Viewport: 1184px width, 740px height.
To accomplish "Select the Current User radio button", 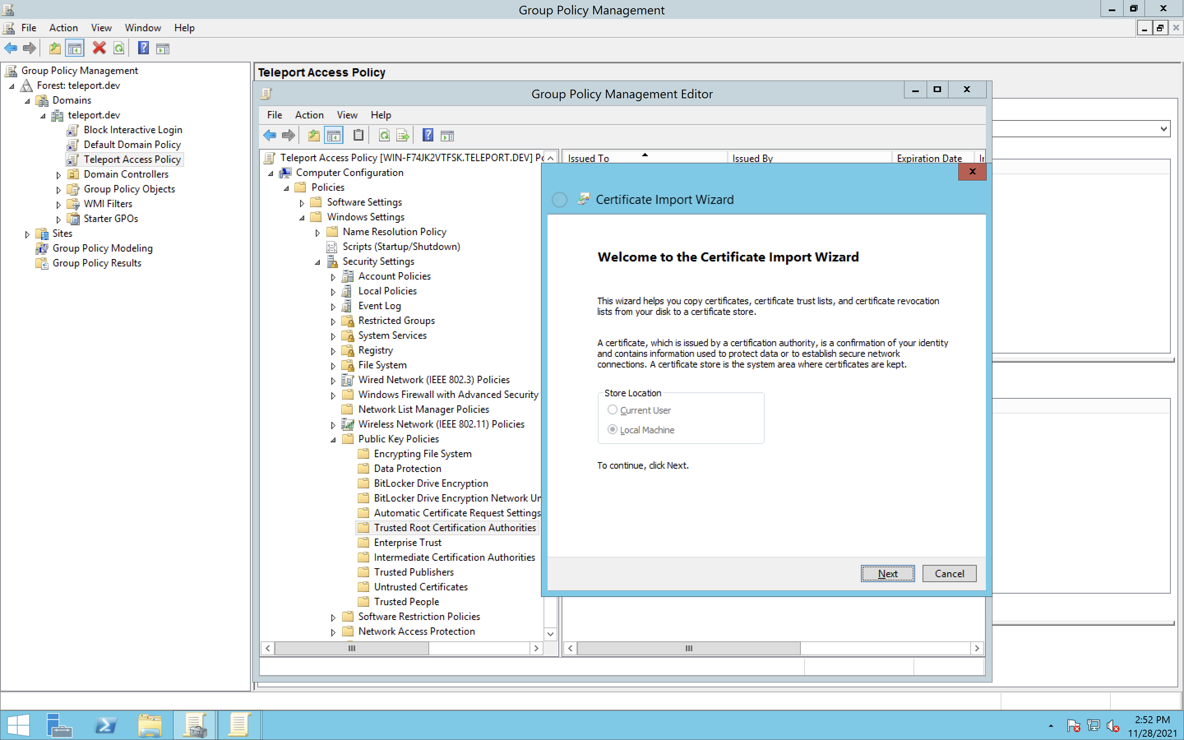I will pos(612,409).
